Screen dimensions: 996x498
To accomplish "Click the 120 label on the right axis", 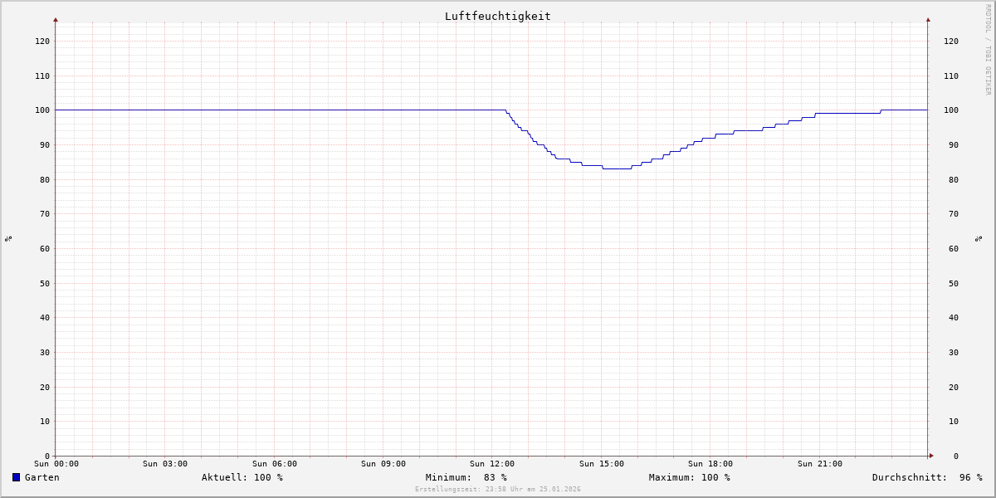I will tap(951, 41).
